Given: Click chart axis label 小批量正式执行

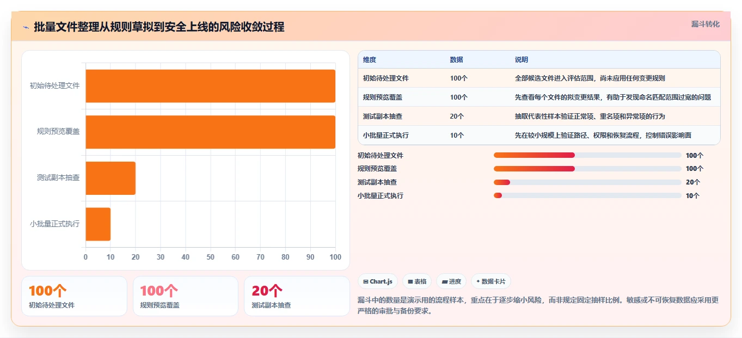Looking at the screenshot, I should tap(54, 224).
